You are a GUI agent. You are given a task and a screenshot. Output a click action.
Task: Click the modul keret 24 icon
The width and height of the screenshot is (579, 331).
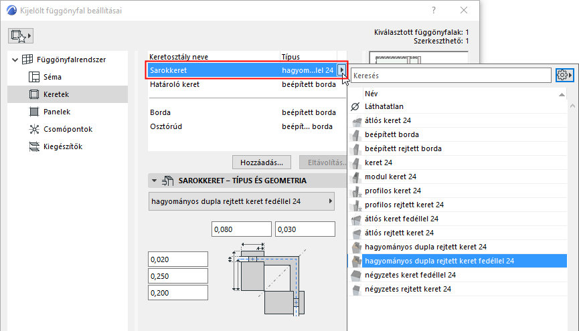[x=356, y=177]
